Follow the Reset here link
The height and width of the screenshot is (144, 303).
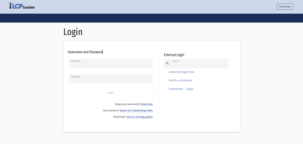(x=147, y=104)
